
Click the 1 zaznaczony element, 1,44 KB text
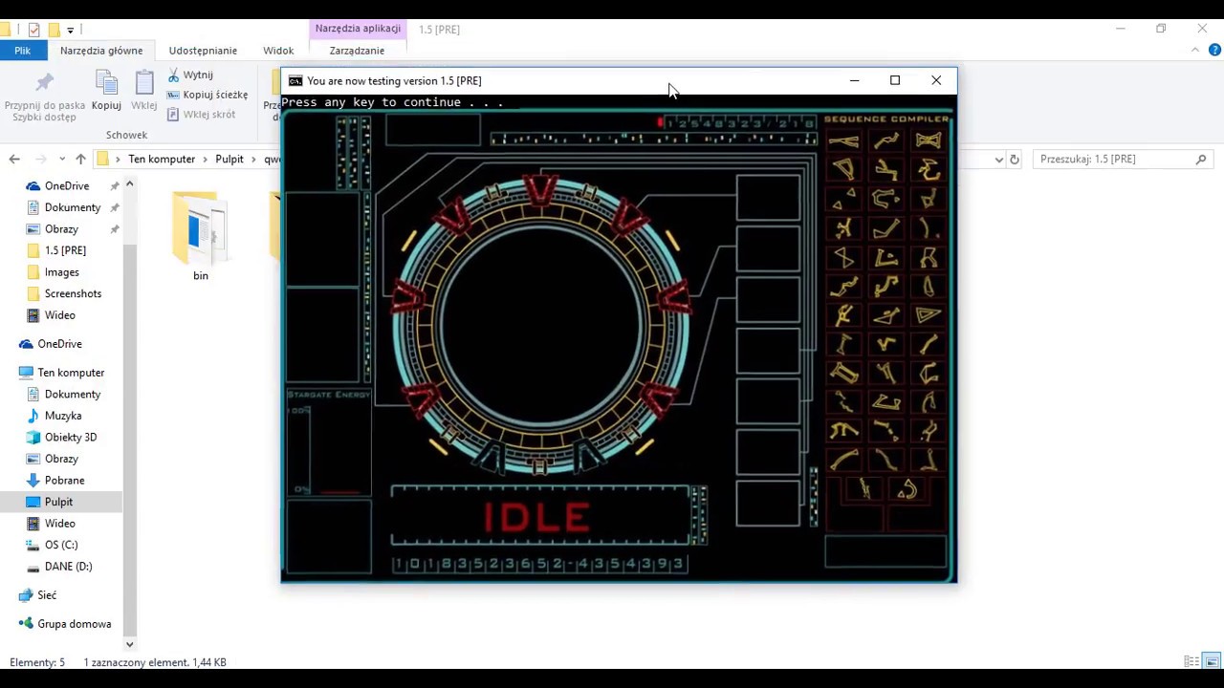155,662
